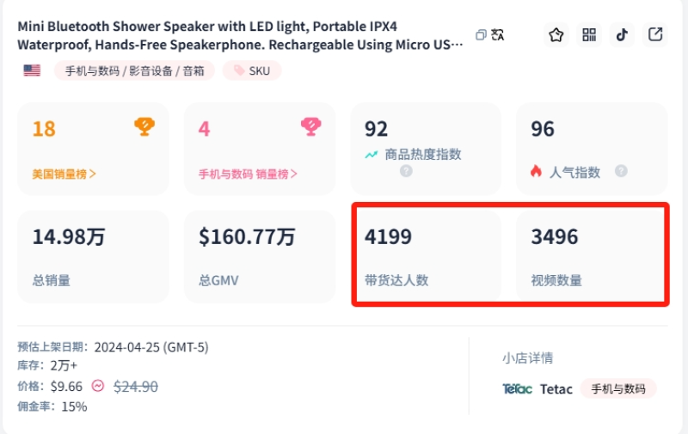Viewport: 688px width, 434px height.
Task: Click the Tetac shop logo
Action: tap(518, 388)
